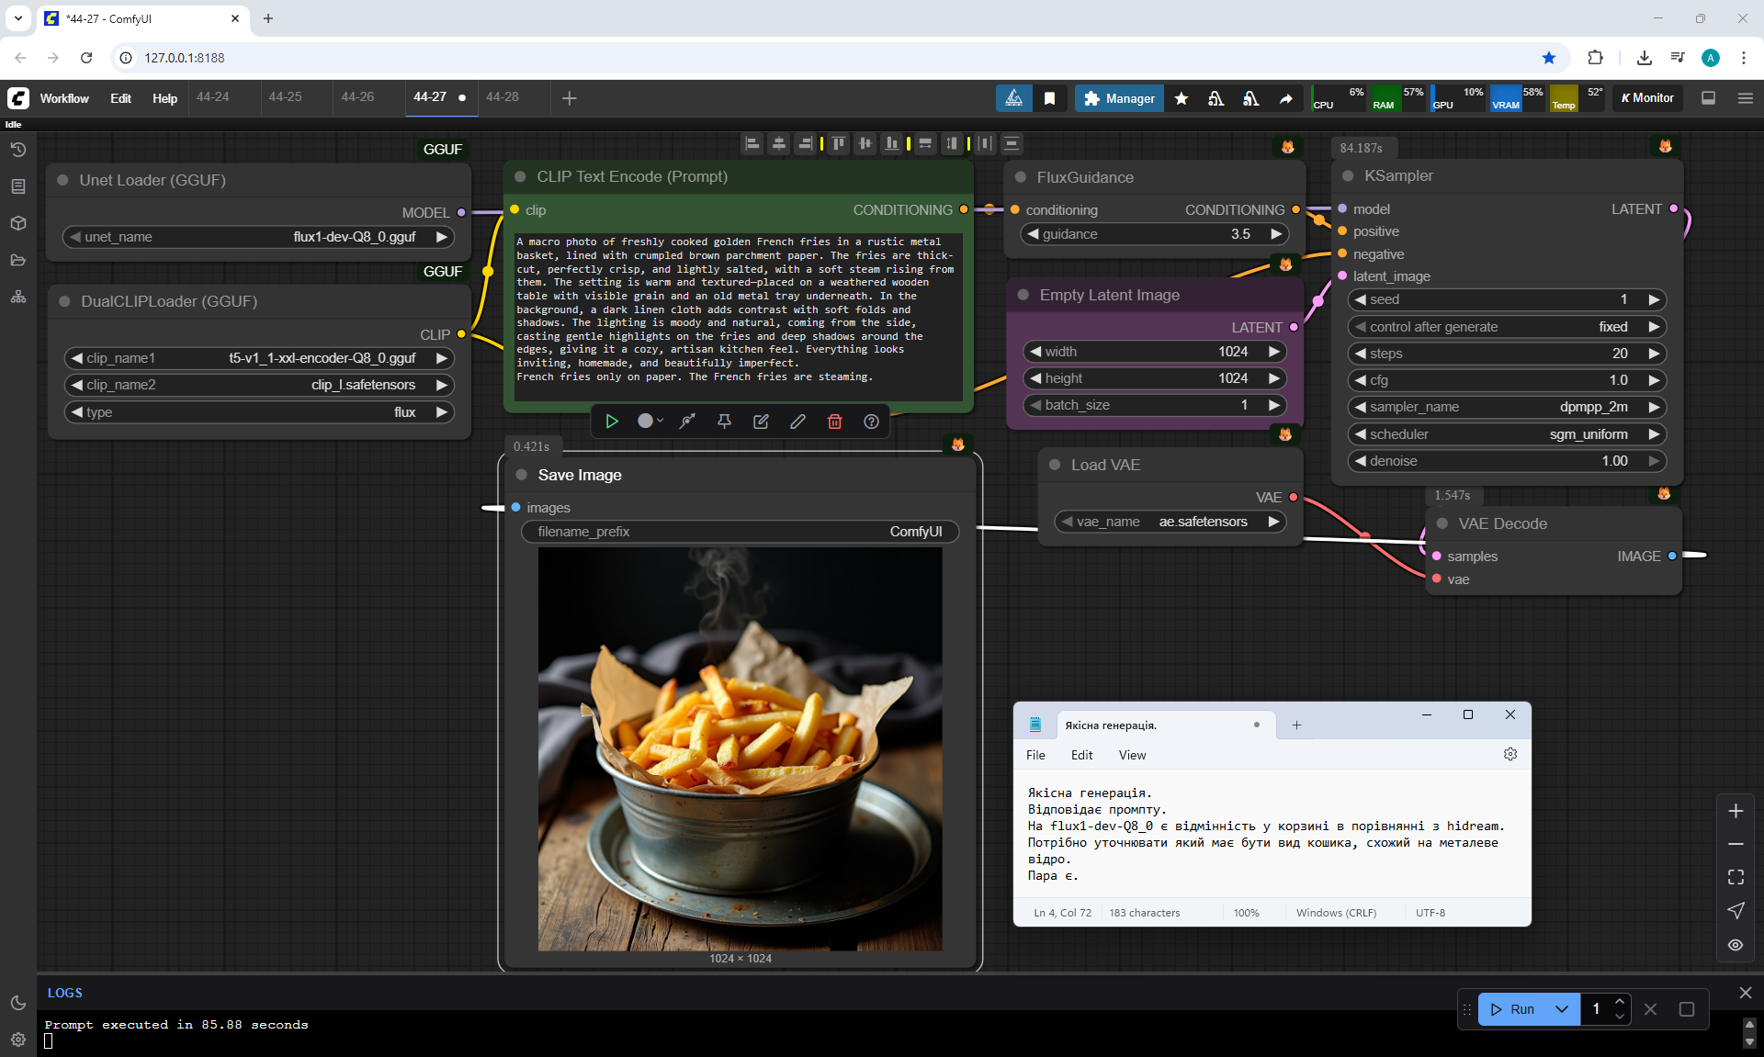Open the Run button dropdown arrow

1562,1009
